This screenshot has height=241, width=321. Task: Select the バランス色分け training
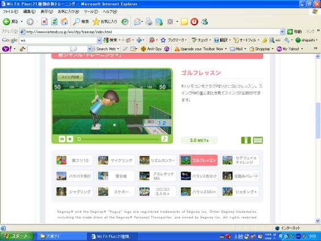click(x=198, y=176)
